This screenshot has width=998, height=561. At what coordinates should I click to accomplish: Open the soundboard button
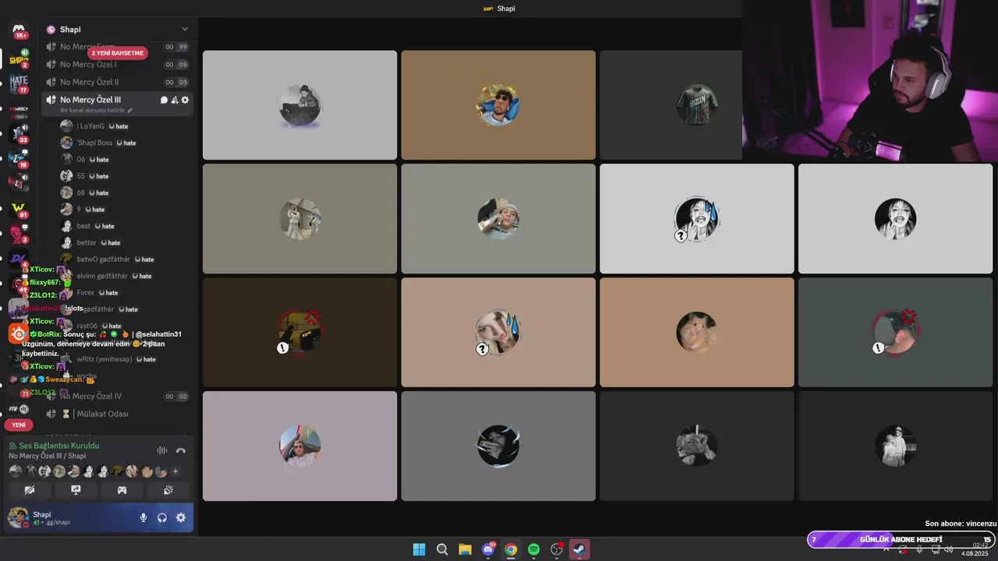tap(168, 490)
